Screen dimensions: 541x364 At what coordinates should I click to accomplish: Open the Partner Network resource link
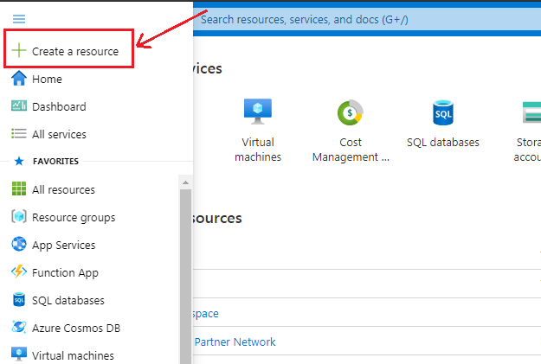[235, 342]
